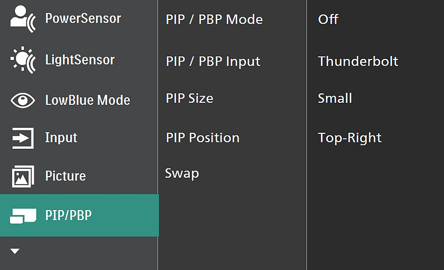Viewport: 444px width, 270px height.
Task: Open the PowerSensor menu label
Action: click(83, 18)
